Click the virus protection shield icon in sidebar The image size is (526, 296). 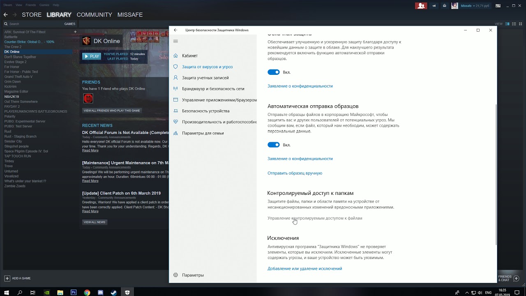[175, 67]
